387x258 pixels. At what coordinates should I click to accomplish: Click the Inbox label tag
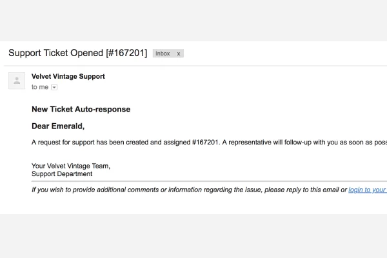coord(163,54)
